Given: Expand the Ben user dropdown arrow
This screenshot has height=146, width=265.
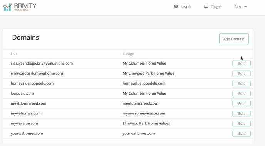Looking at the screenshot, I should click(245, 7).
